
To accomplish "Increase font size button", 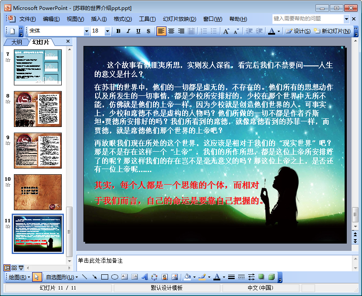I will click(226, 31).
